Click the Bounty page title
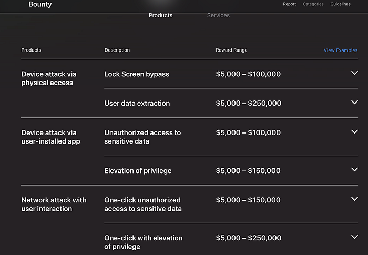 coord(40,4)
